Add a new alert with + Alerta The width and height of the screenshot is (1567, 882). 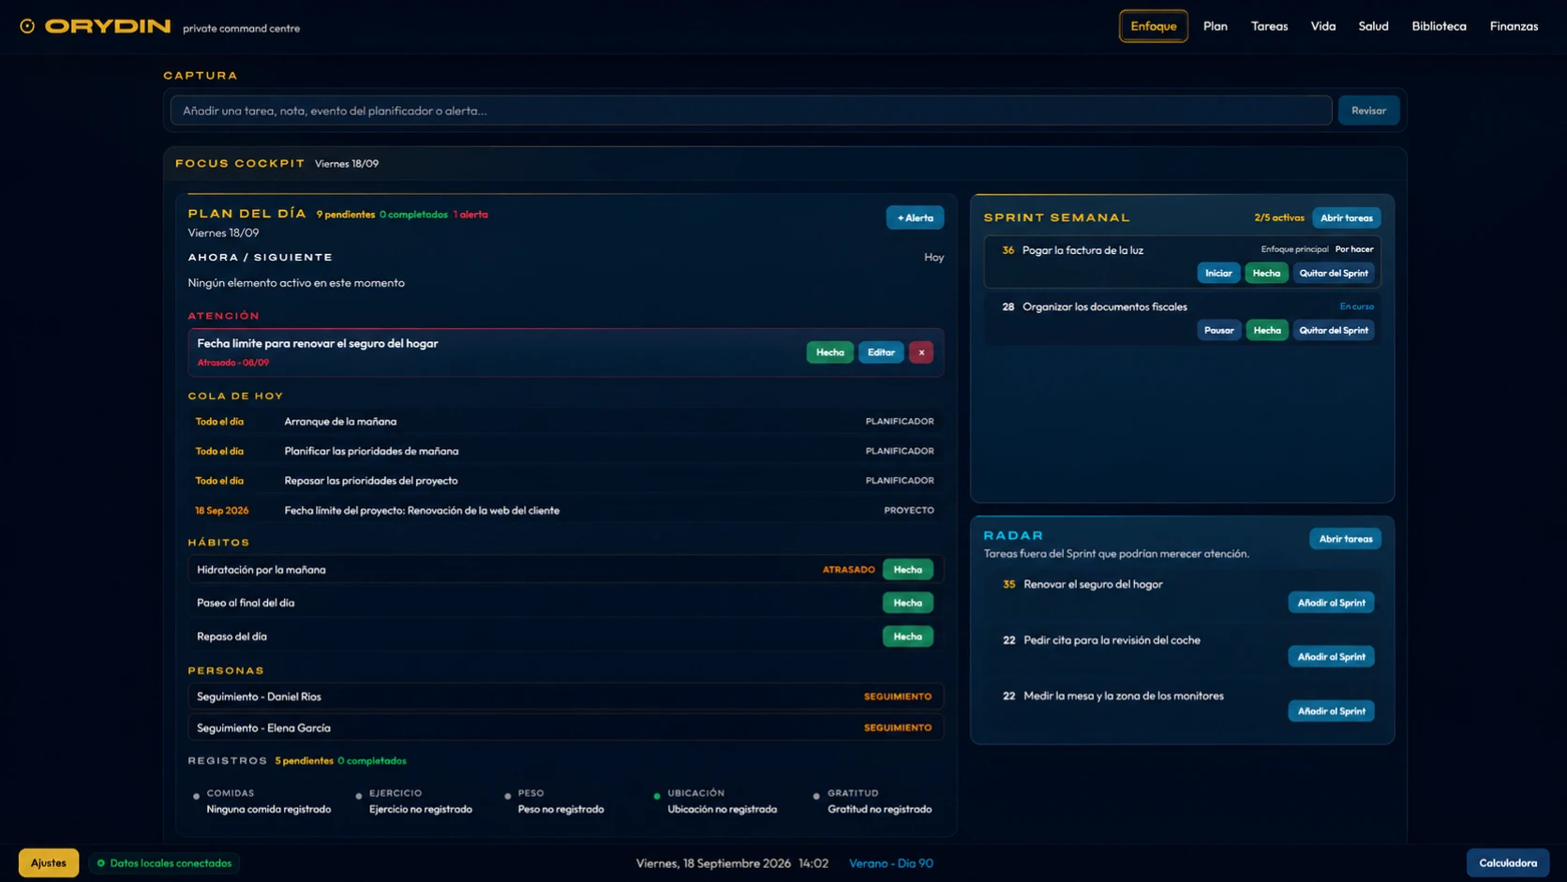click(915, 217)
